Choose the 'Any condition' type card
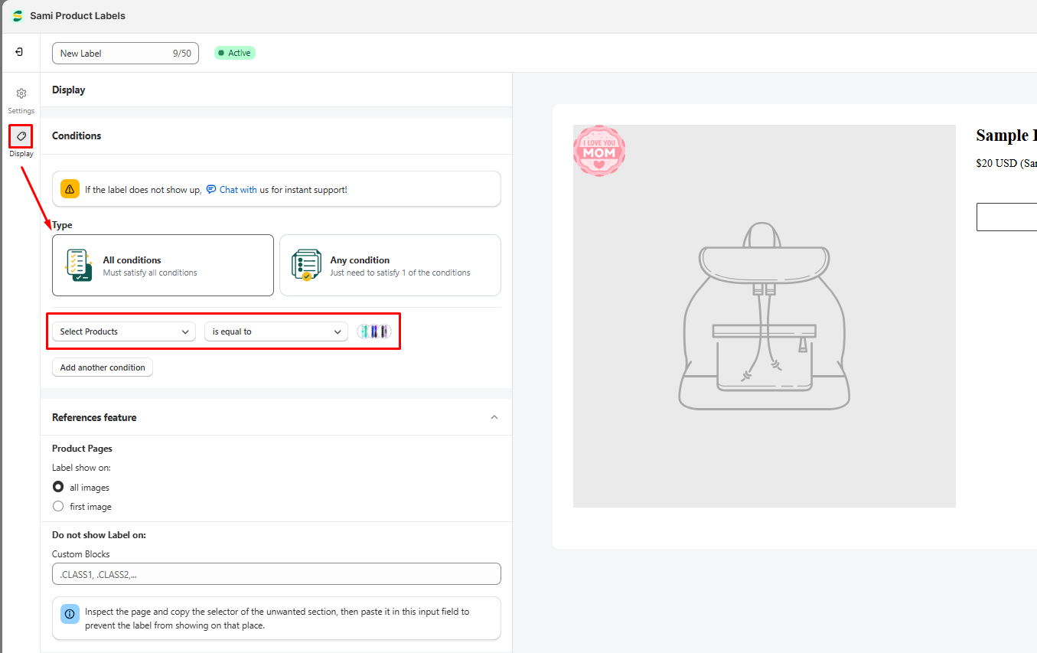 pyautogui.click(x=390, y=265)
